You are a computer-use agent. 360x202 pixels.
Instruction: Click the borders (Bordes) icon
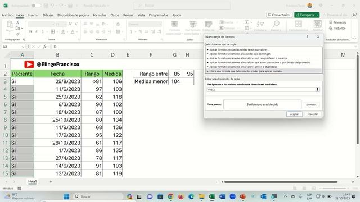coord(53,31)
